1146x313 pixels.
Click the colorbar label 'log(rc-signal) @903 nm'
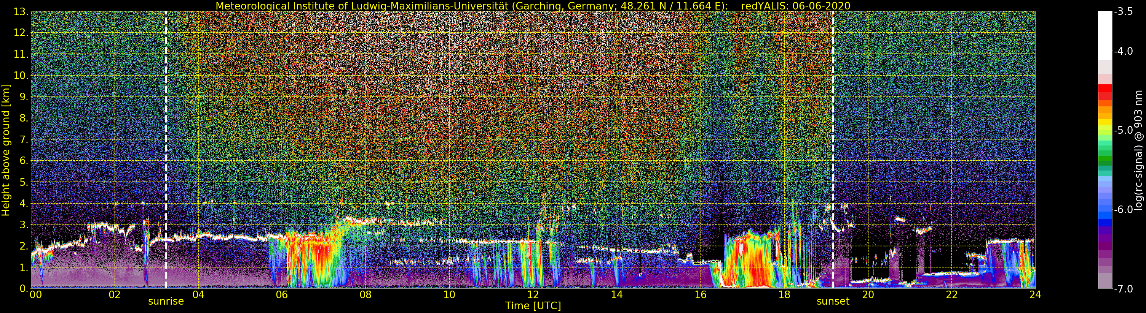point(1139,150)
